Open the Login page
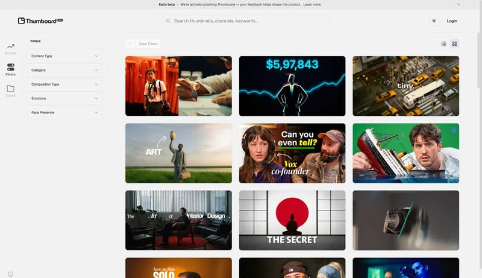Image resolution: width=482 pixels, height=278 pixels. click(451, 21)
